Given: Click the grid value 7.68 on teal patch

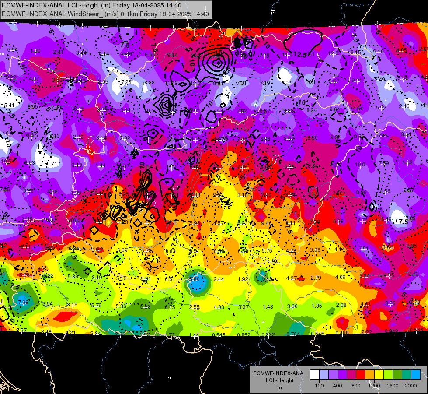Looking at the screenshot, I should coord(23,303).
